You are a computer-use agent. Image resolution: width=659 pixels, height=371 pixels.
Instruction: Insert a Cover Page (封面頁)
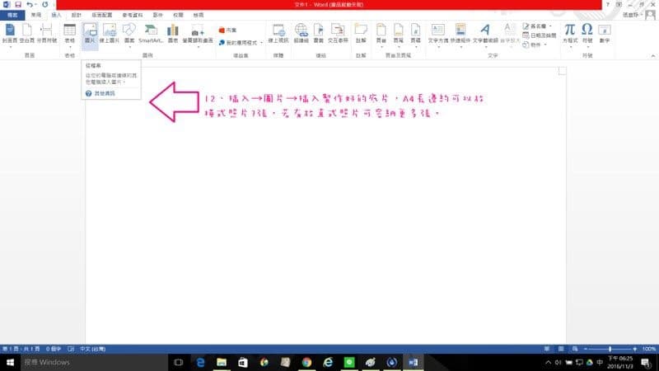(10, 33)
